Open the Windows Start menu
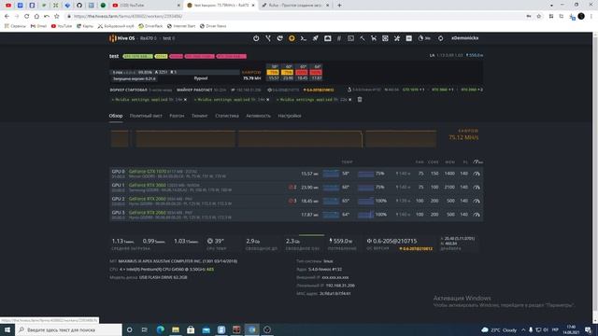598x336 pixels. coord(7,329)
